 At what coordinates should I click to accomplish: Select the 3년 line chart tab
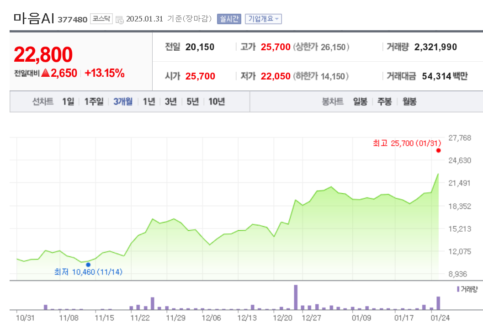click(x=170, y=101)
